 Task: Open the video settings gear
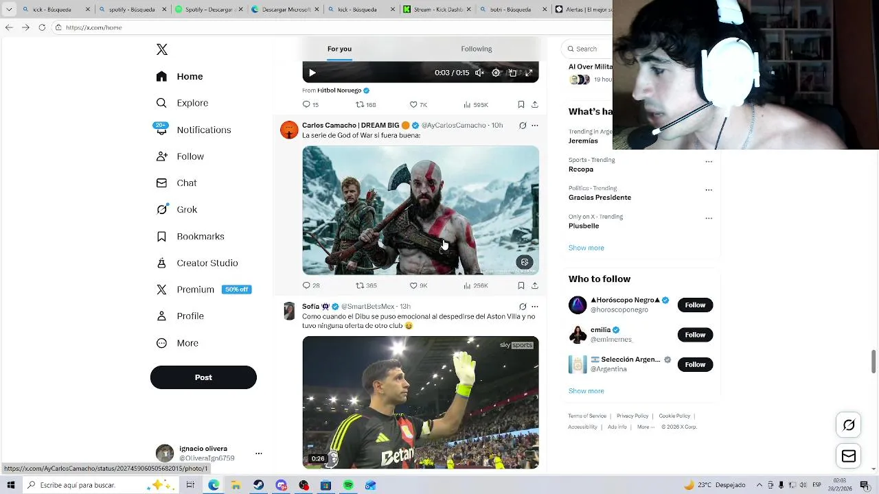point(496,73)
